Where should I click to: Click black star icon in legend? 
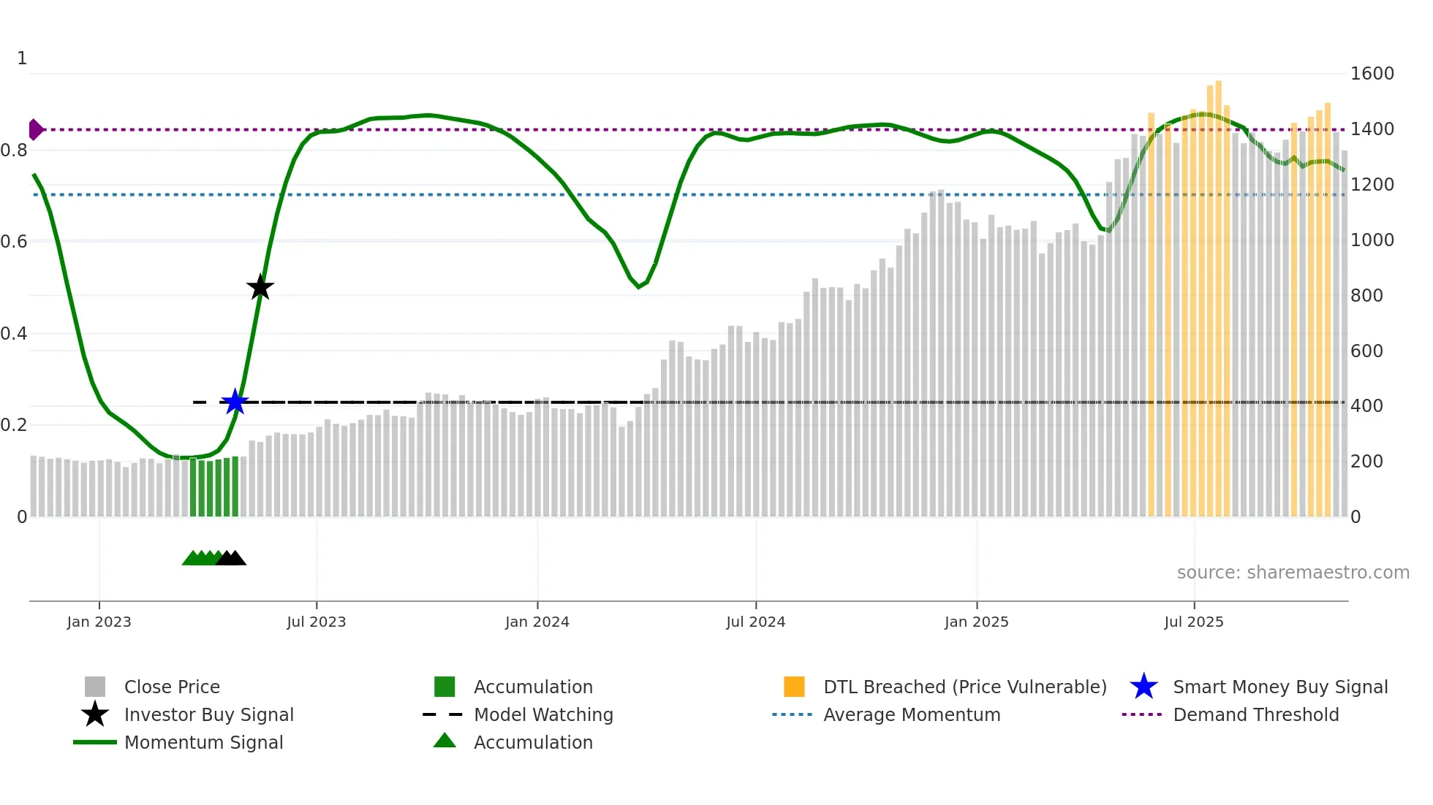click(x=95, y=714)
